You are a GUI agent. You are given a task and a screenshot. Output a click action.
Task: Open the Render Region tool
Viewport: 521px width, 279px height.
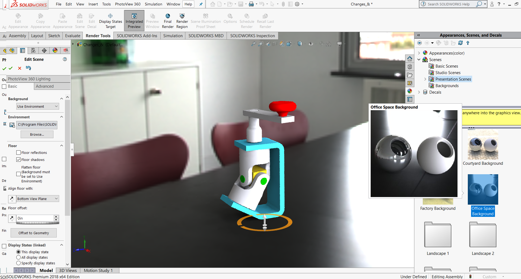[x=182, y=20]
